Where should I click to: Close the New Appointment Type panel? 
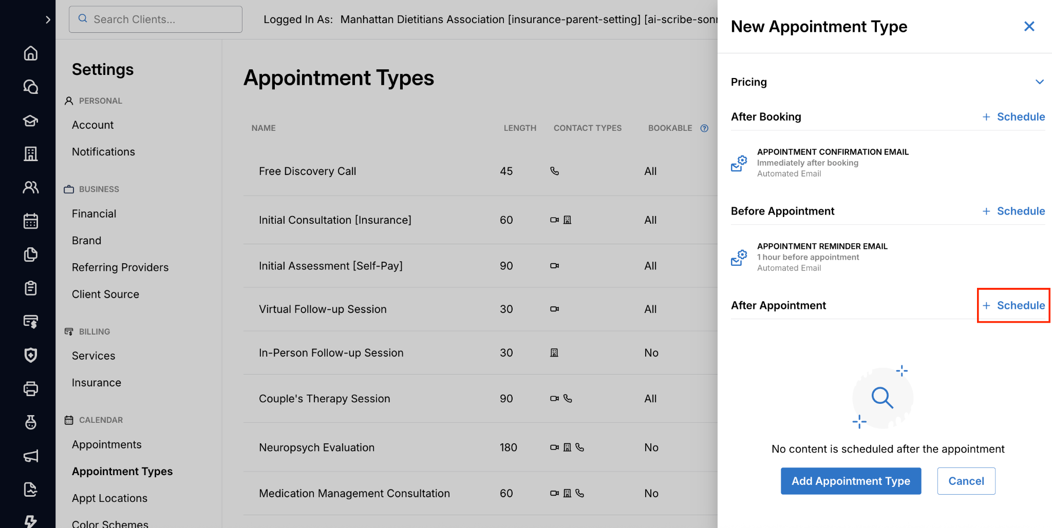[1029, 26]
